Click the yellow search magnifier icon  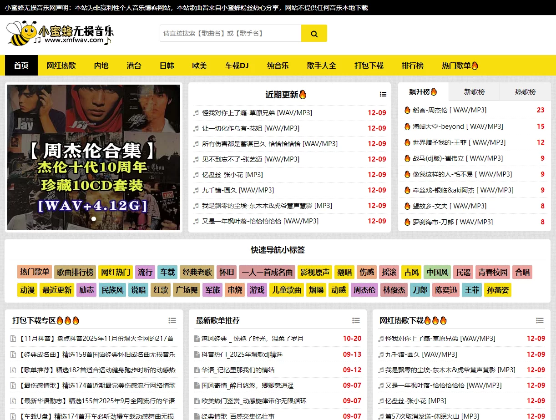[313, 33]
